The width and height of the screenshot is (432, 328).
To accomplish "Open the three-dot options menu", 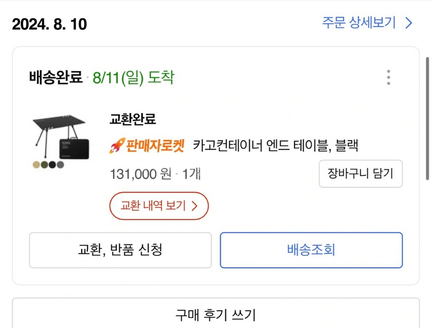I will click(x=388, y=77).
